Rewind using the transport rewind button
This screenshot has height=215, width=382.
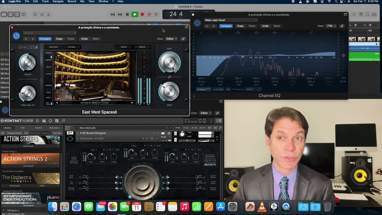(x=113, y=14)
